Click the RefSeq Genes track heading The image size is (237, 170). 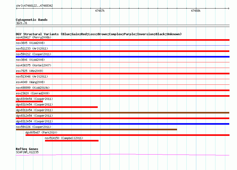tap(27, 149)
